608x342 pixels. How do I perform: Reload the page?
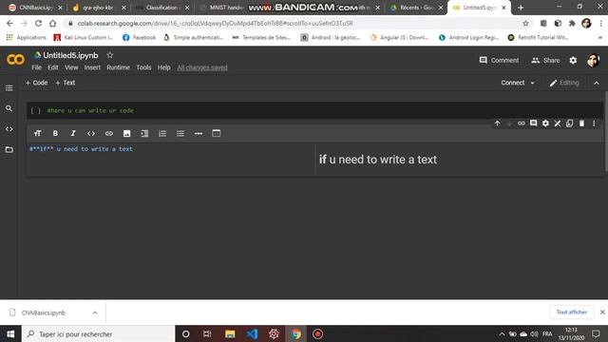pos(38,23)
